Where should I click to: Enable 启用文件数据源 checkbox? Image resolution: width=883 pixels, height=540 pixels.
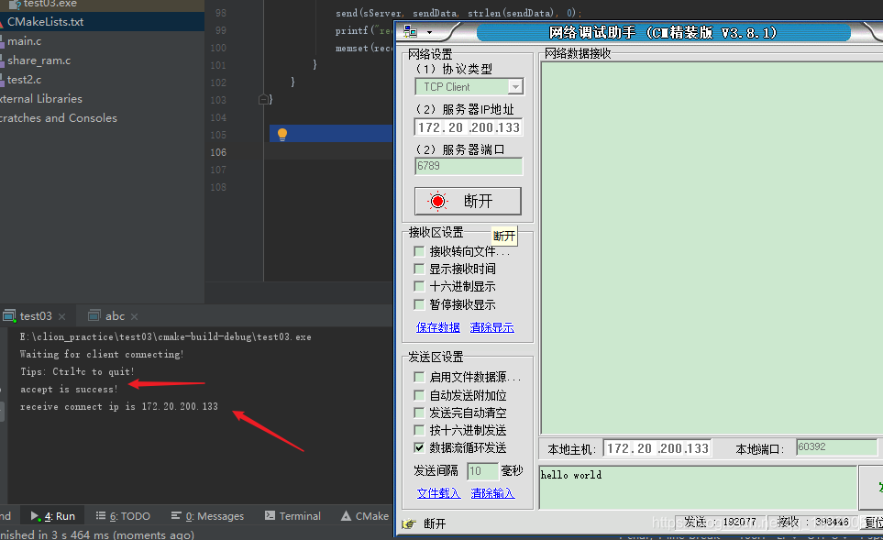click(x=419, y=377)
